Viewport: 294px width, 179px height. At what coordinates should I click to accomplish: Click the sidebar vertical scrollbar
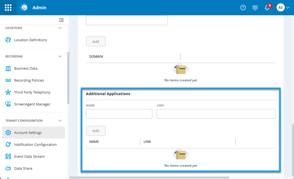pos(68,77)
